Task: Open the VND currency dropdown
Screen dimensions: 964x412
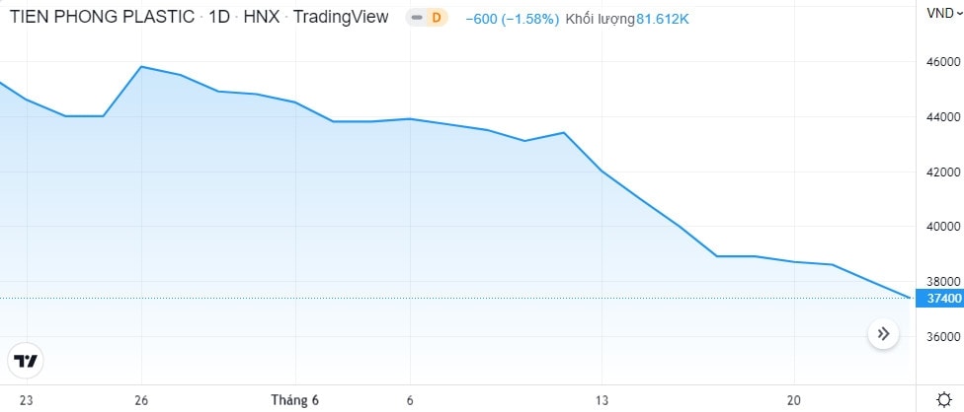Action: (939, 12)
